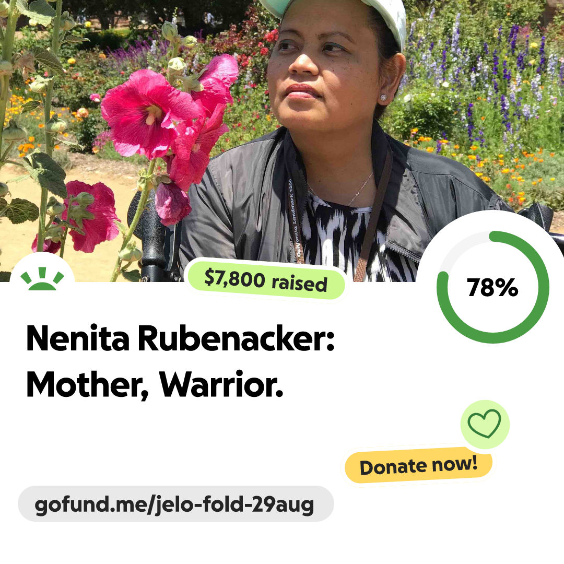Click the Mother, Warrior. subtitle text
The image size is (564, 564).
[155, 385]
